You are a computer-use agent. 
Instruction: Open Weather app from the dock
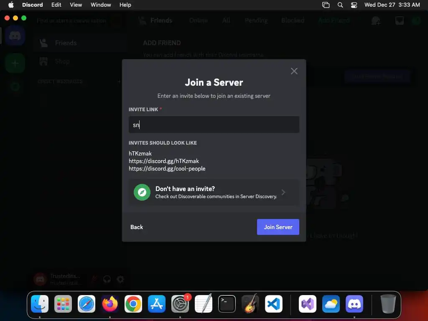tap(331, 304)
